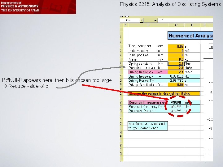Click the Mass label cell
Viewport: 223px width, 167px height.
pos(148,59)
